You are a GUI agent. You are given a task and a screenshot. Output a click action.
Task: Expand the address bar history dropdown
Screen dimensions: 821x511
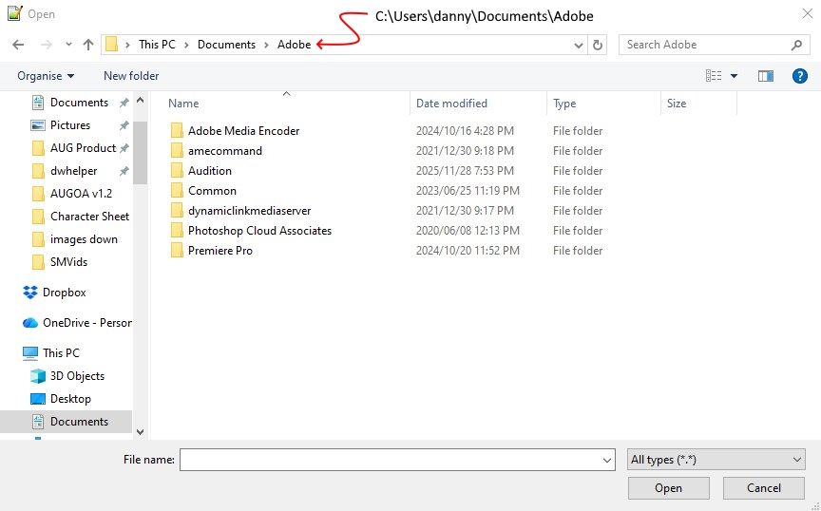pos(580,45)
